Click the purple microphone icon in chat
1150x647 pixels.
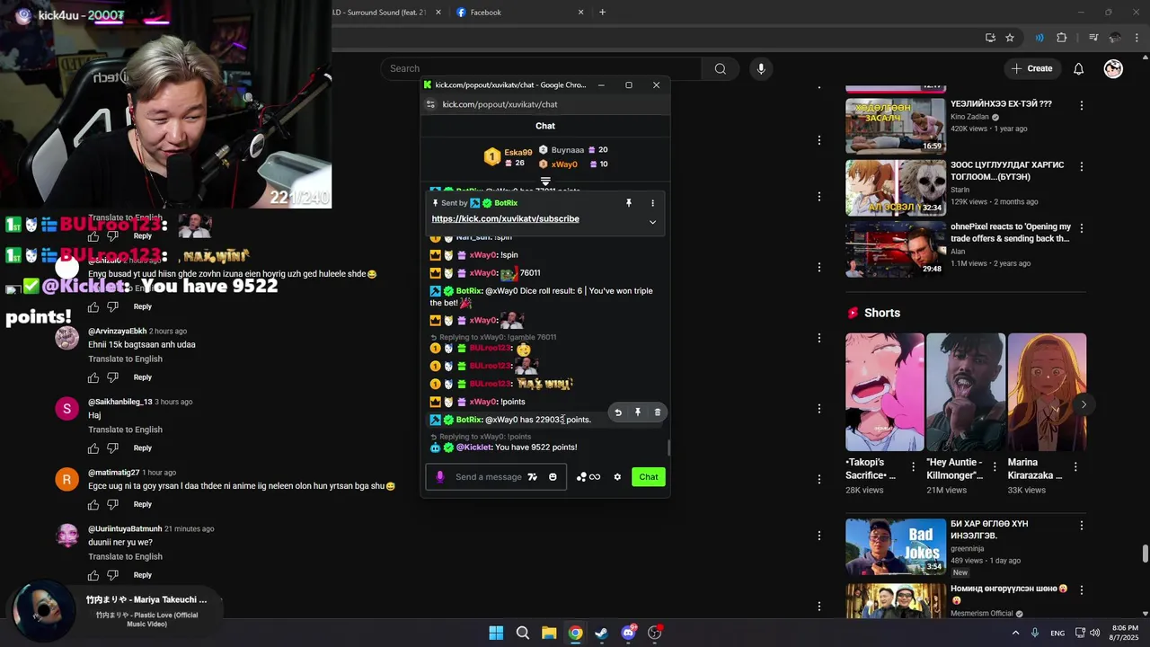click(x=440, y=477)
